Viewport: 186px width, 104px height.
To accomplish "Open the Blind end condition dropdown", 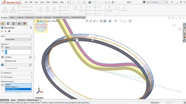I will [x=18, y=48].
